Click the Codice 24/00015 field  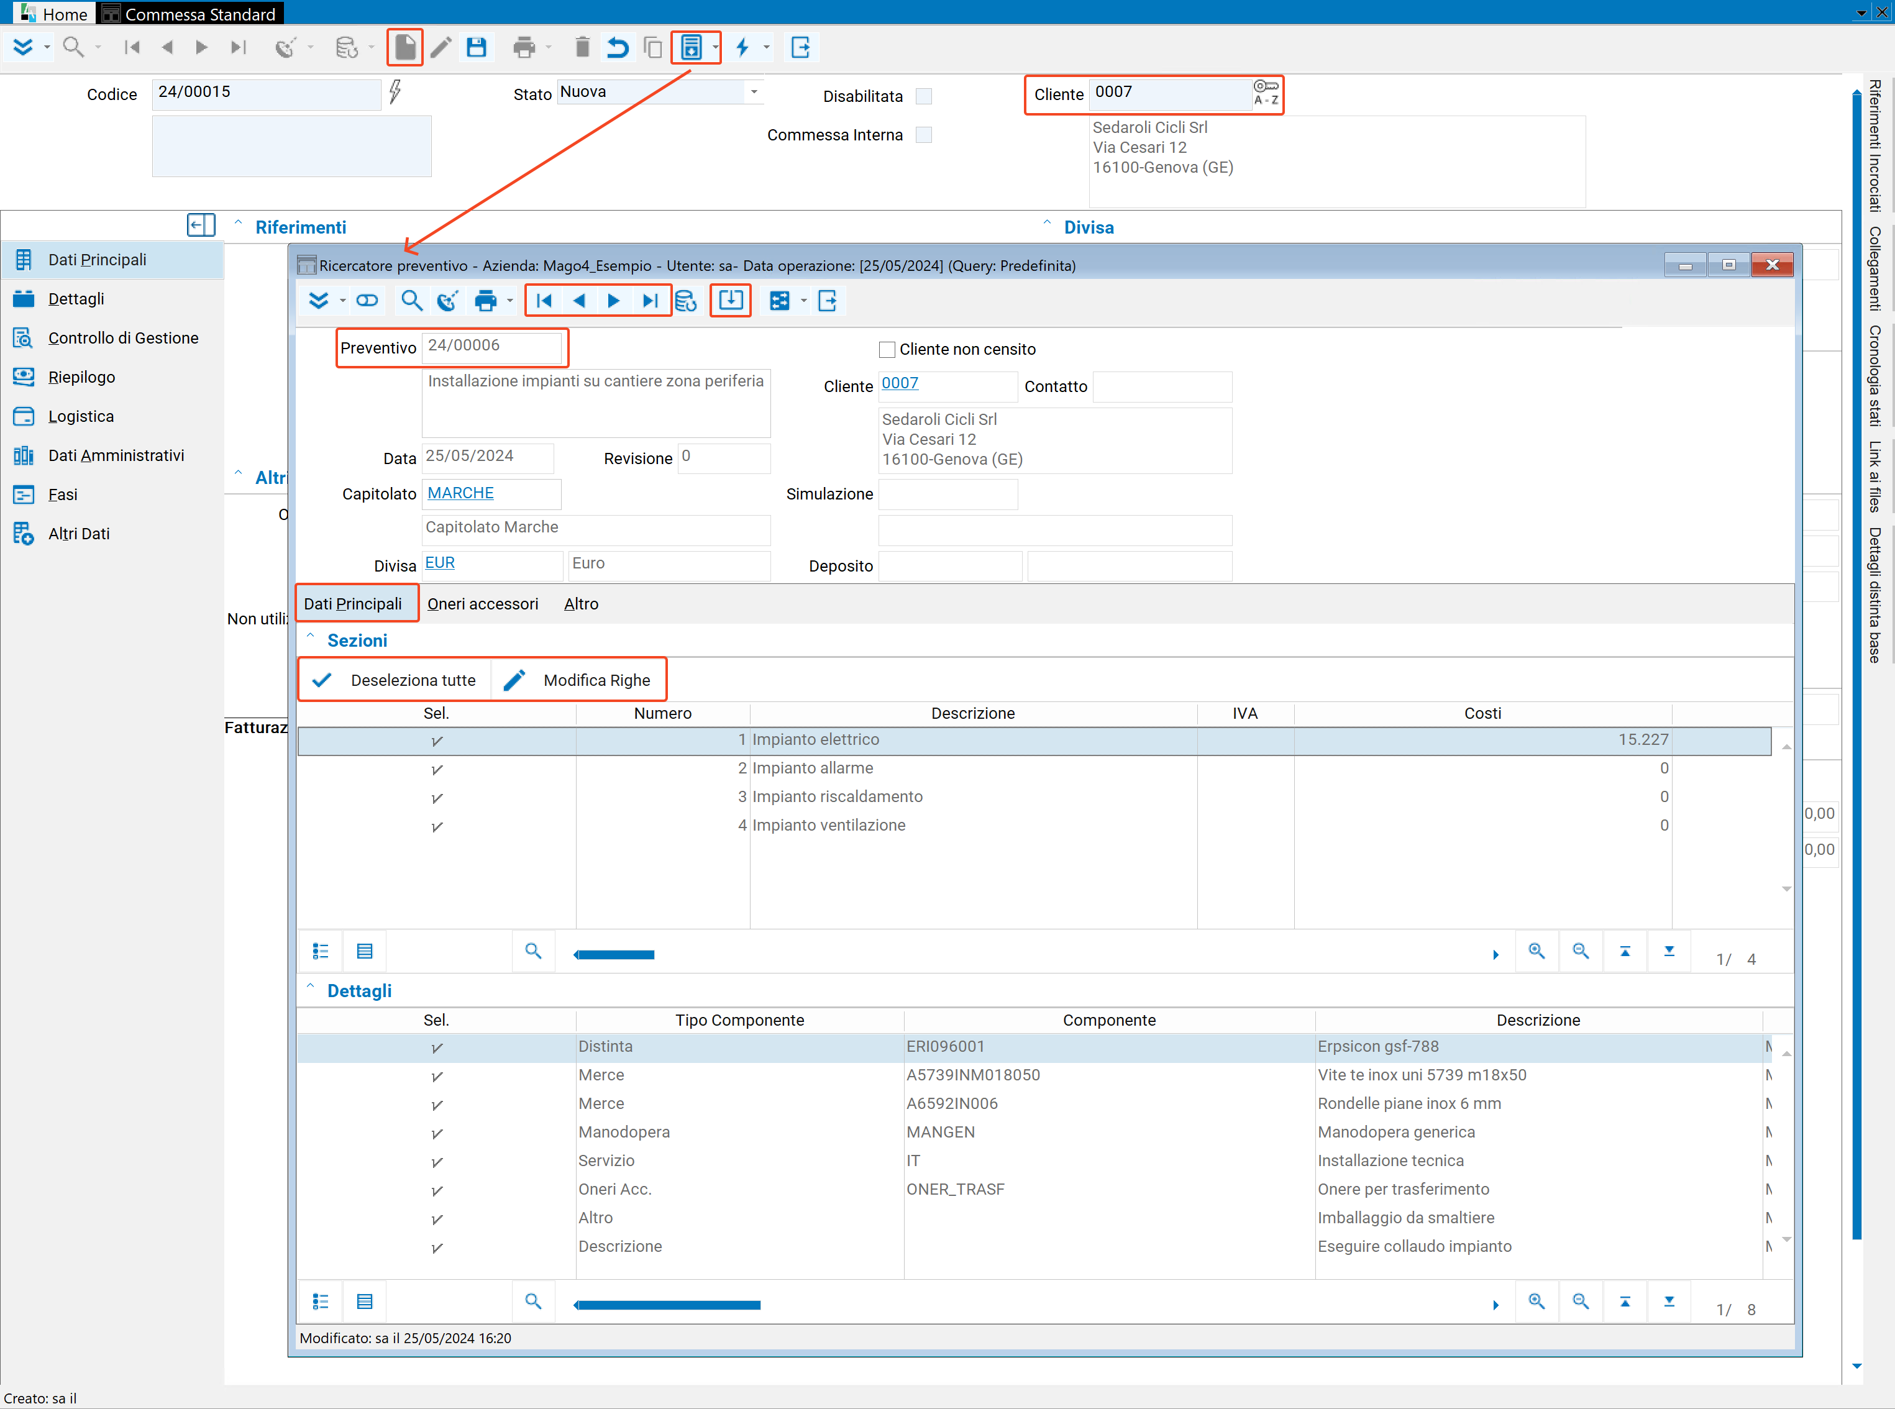pyautogui.click(x=266, y=93)
